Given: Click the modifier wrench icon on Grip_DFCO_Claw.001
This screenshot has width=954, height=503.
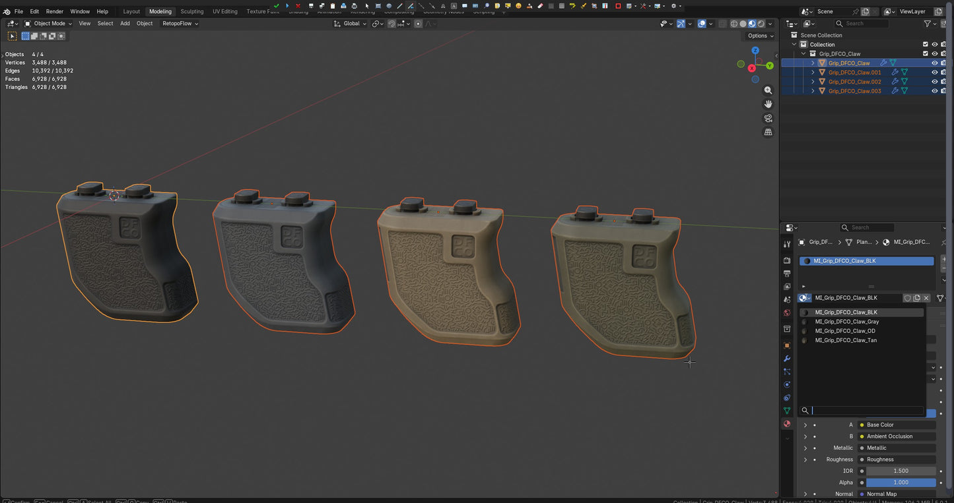Looking at the screenshot, I should 895,73.
